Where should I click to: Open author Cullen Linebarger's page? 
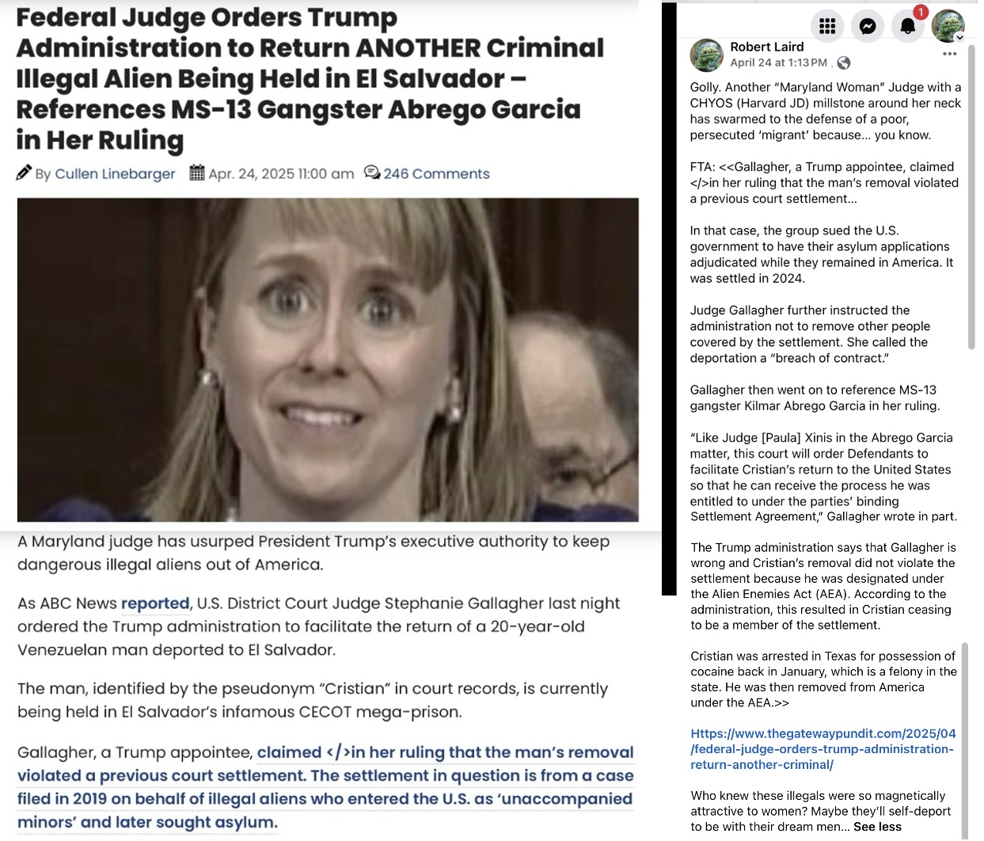click(115, 173)
